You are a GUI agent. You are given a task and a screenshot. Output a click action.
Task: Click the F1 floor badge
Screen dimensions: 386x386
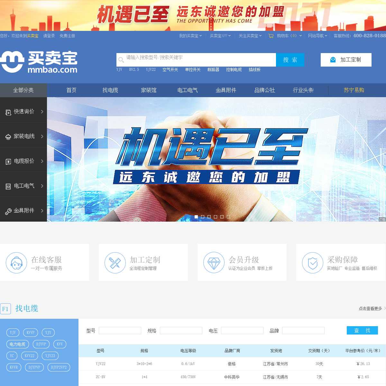5,308
